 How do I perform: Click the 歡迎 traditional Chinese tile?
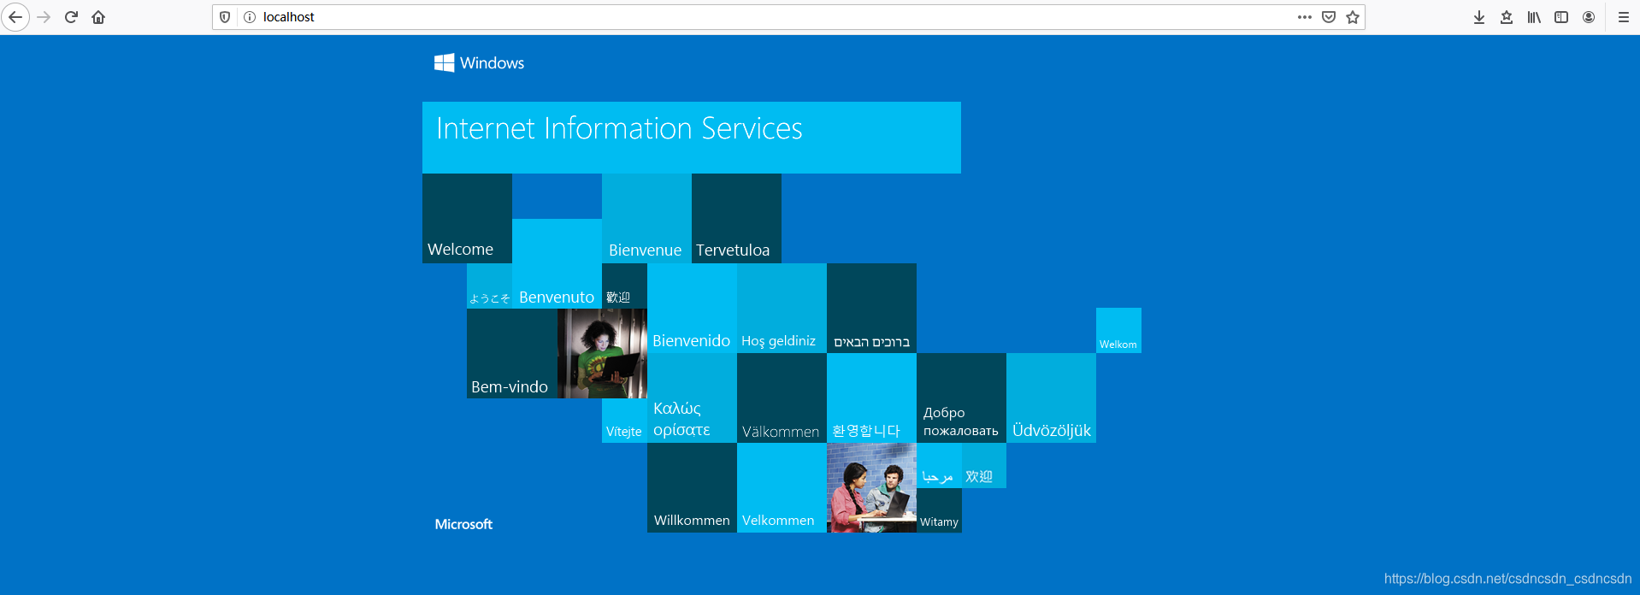(624, 286)
